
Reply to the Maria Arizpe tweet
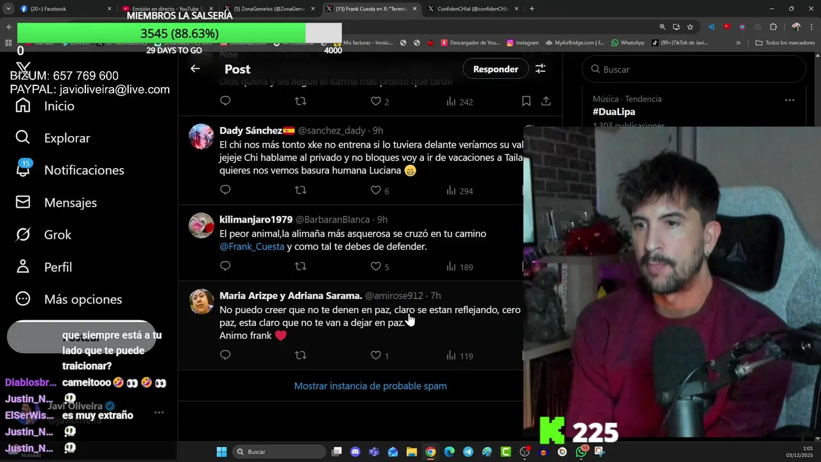pyautogui.click(x=225, y=355)
